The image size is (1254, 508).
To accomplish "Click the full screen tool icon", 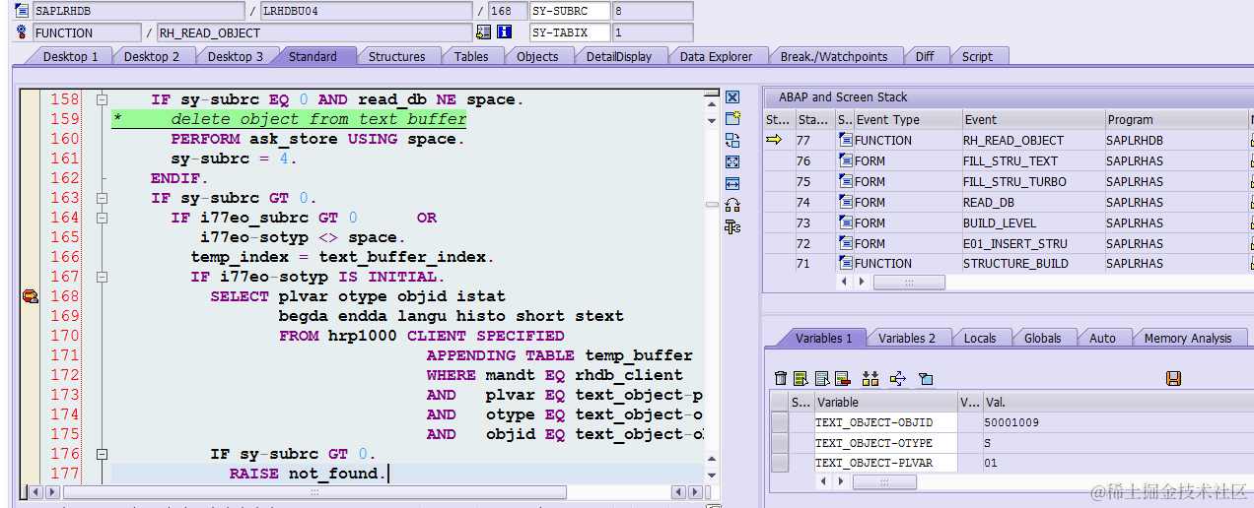I will click(x=732, y=162).
